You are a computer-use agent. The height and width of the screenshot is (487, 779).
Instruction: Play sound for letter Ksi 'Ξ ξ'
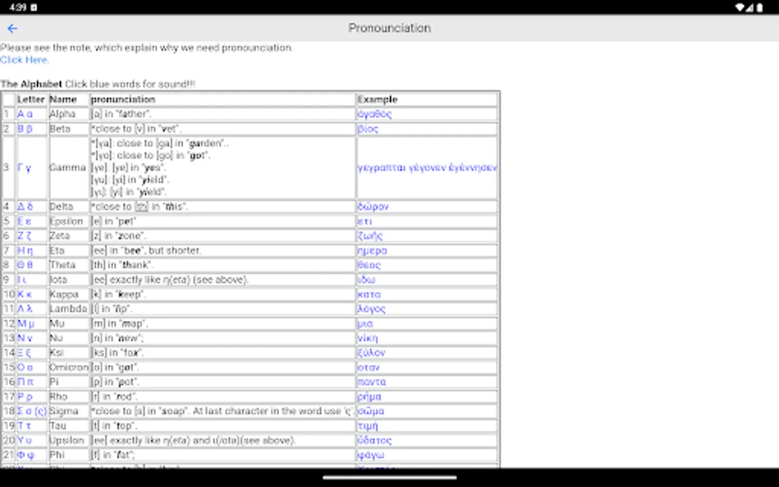coord(24,353)
